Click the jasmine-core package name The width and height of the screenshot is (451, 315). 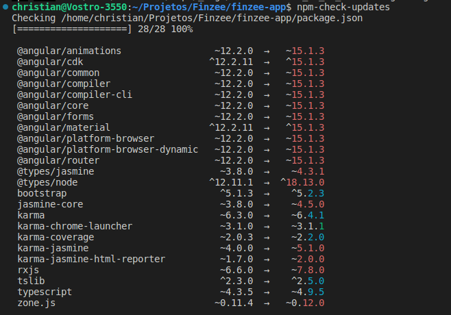pyautogui.click(x=50, y=204)
